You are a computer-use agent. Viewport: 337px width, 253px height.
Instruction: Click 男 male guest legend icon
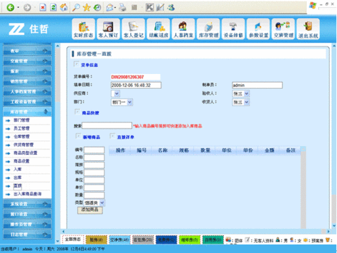[x=278, y=240]
